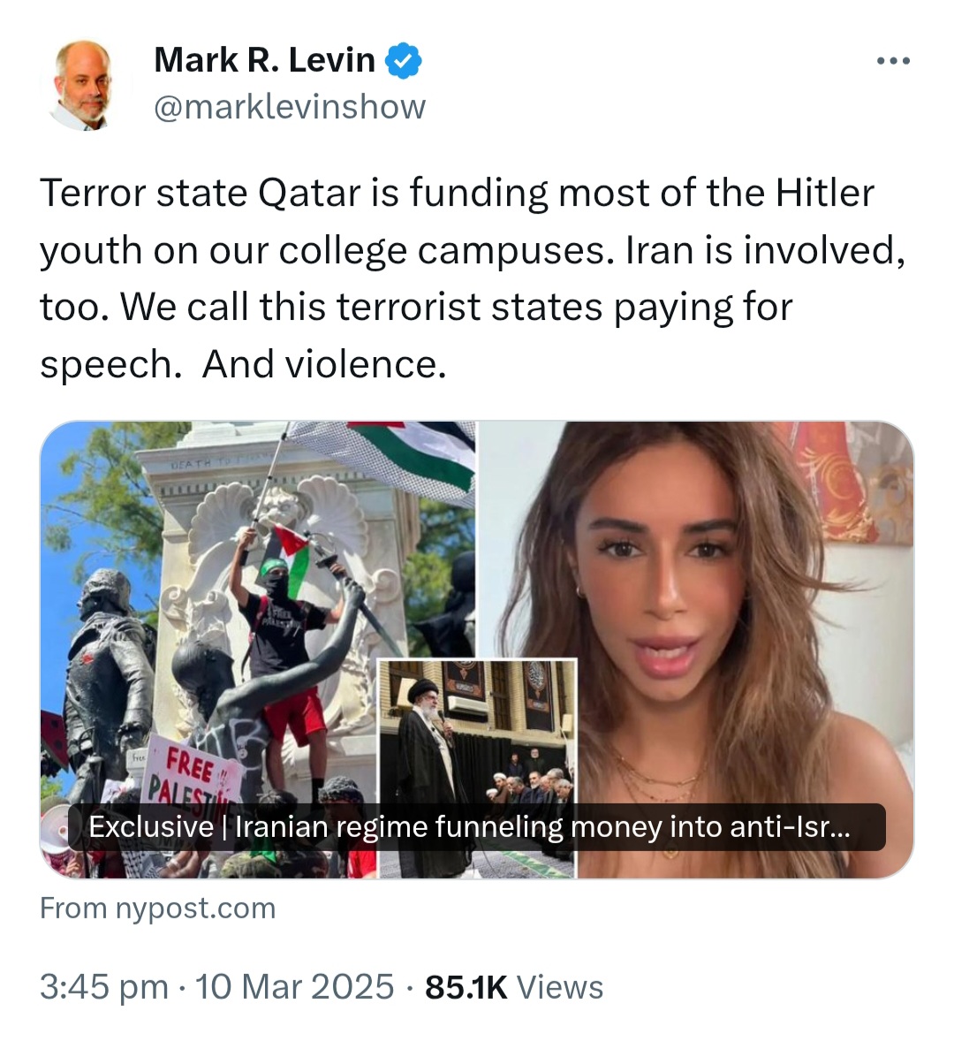Open the @marklevinshow handle link
The height and width of the screenshot is (1042, 954).
point(290,107)
